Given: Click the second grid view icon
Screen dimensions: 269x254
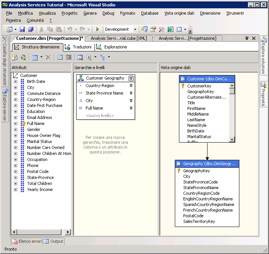Looking at the screenshot, I should pyautogui.click(x=68, y=57).
